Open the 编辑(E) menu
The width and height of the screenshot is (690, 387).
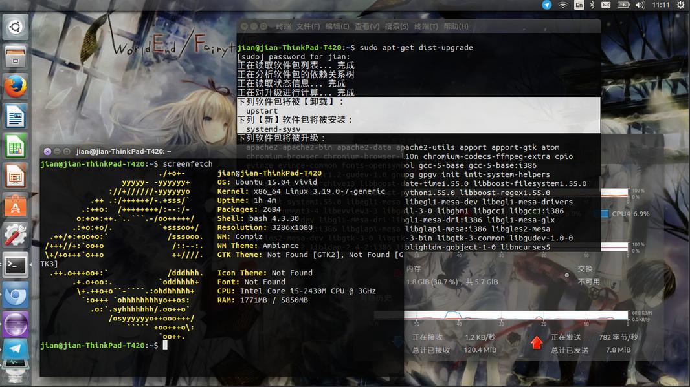coord(337,26)
